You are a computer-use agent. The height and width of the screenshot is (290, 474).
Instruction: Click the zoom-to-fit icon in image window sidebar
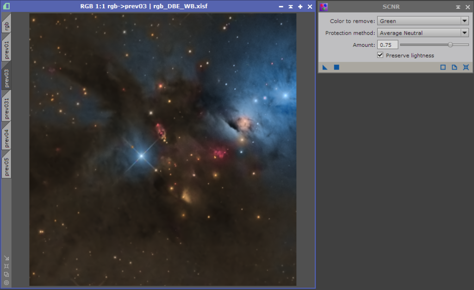click(6, 266)
